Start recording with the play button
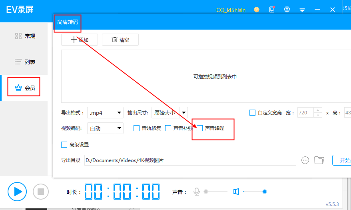The height and width of the screenshot is (210, 351). [x=17, y=192]
